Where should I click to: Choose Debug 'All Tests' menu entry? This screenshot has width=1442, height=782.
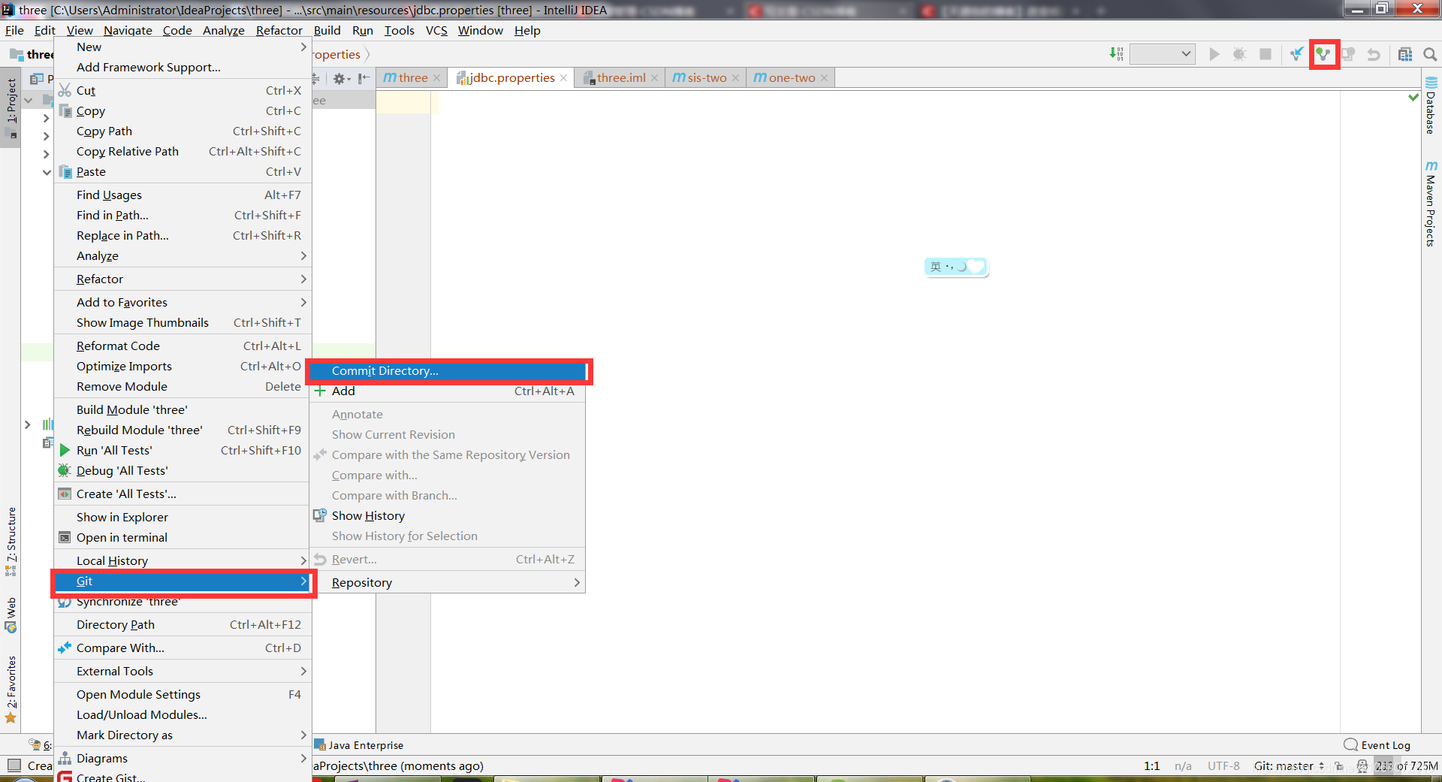(x=183, y=471)
